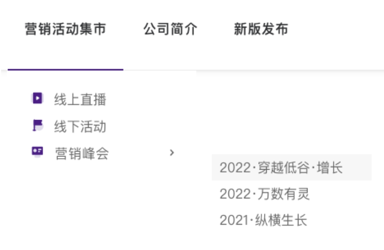Select the 营销峰会 menu item text
Image resolution: width=384 pixels, height=250 pixels.
82,153
